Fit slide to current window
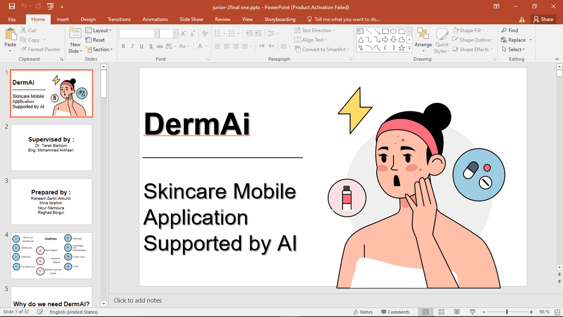 tap(555, 312)
